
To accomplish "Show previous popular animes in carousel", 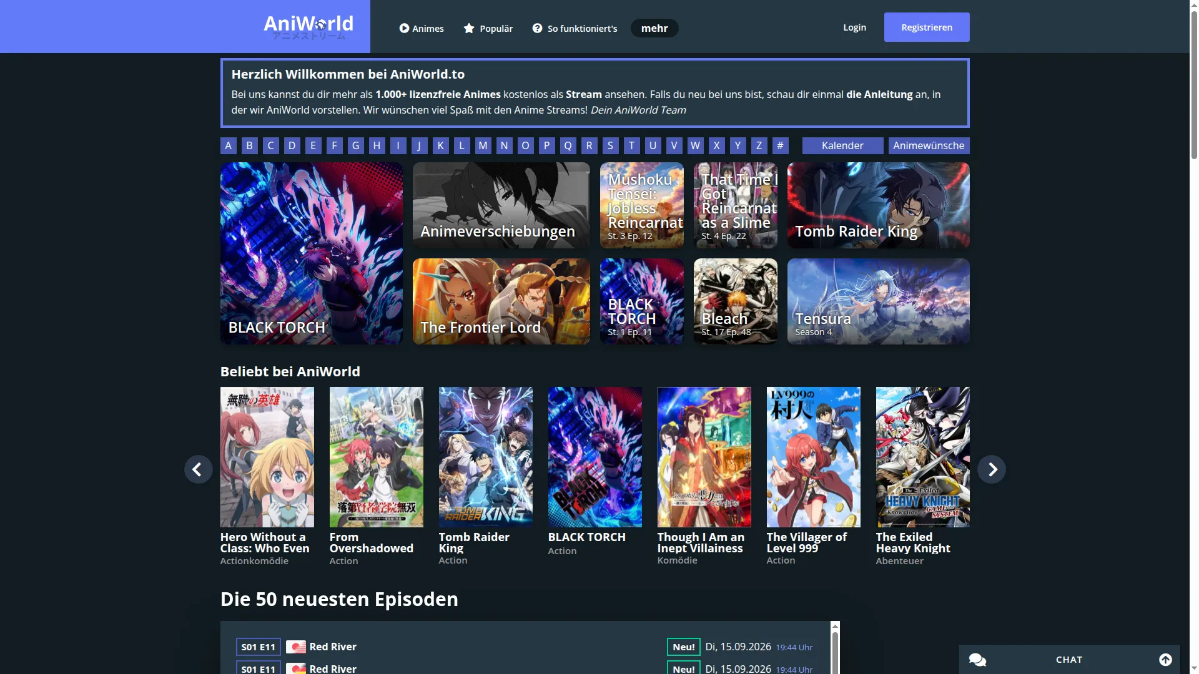I will (x=198, y=469).
